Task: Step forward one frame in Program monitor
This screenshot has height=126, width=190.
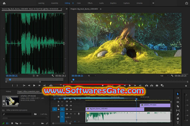Action: 135,85
